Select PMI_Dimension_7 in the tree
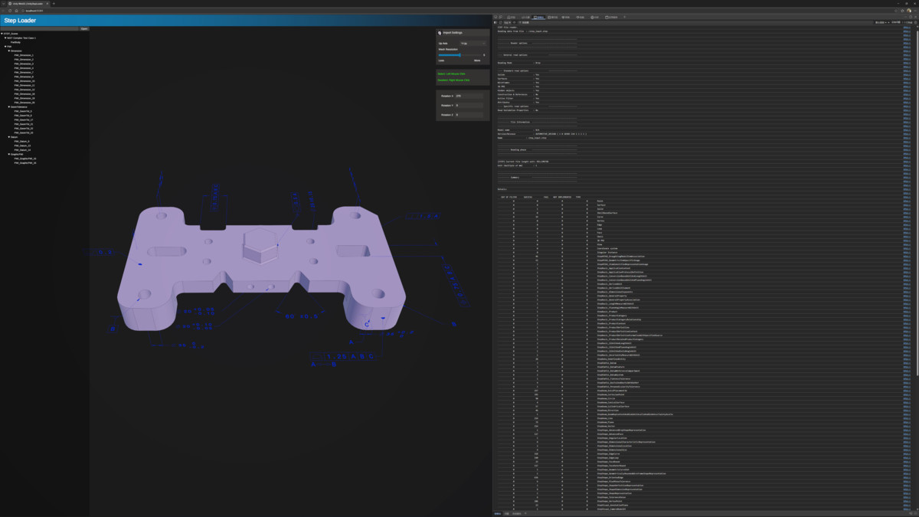 point(24,72)
